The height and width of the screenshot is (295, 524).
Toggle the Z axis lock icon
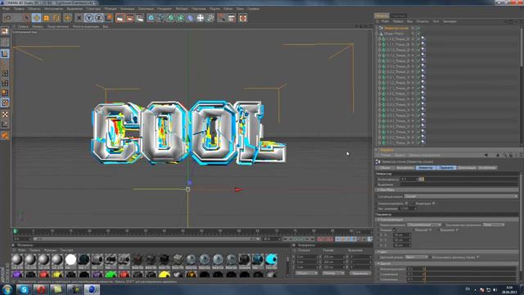tap(98, 18)
